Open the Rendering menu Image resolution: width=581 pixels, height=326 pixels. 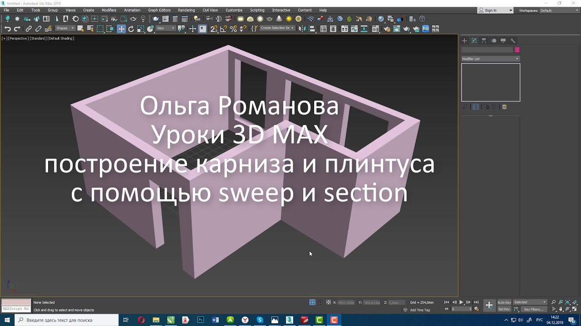[x=186, y=10]
